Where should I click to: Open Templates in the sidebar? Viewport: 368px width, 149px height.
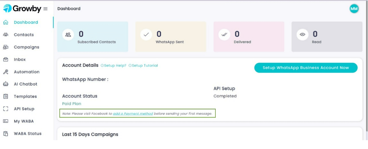pos(25,97)
